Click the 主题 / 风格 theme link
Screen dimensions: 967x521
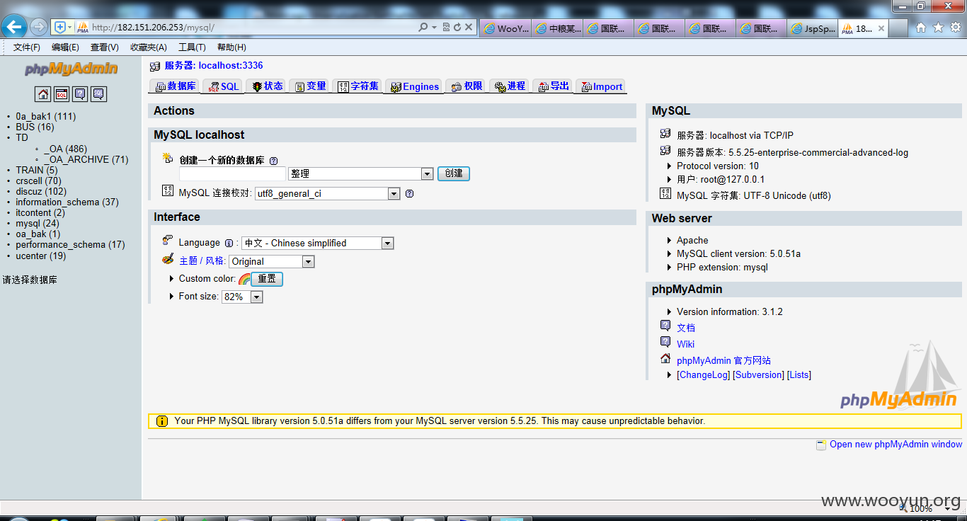pos(202,261)
